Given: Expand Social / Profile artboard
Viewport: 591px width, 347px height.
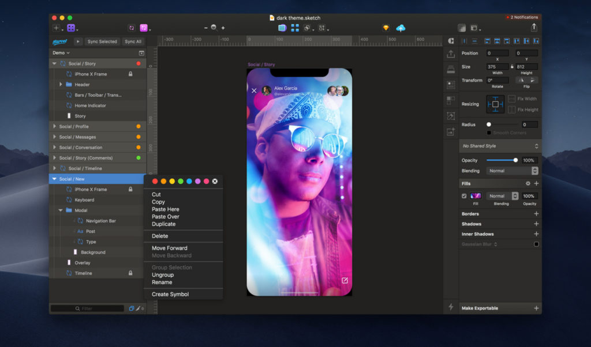Looking at the screenshot, I should [54, 126].
